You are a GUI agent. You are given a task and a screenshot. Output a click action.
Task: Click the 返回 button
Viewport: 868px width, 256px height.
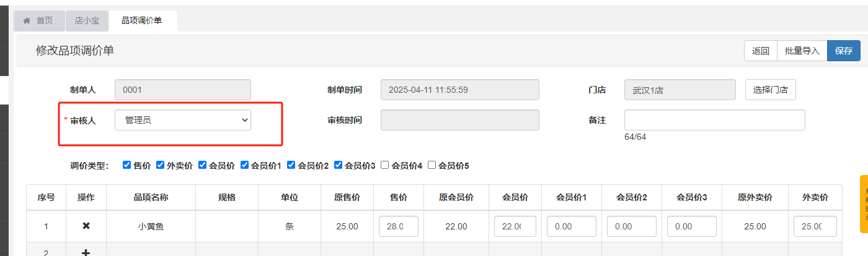(x=761, y=51)
